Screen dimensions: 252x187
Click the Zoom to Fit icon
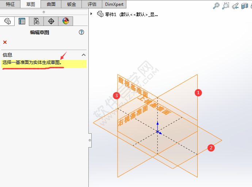coord(216,6)
